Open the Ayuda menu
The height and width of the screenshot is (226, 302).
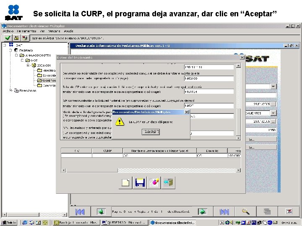pyautogui.click(x=68, y=31)
